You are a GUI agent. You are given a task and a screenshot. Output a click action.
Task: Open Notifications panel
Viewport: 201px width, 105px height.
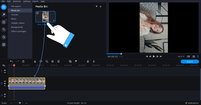(192, 103)
